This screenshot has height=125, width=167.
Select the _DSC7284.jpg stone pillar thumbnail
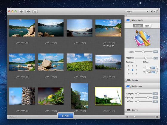(x=22, y=96)
